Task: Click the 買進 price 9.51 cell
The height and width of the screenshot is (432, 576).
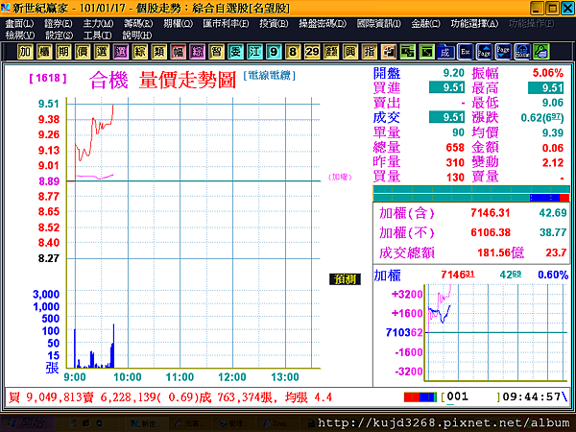Action: [446, 87]
